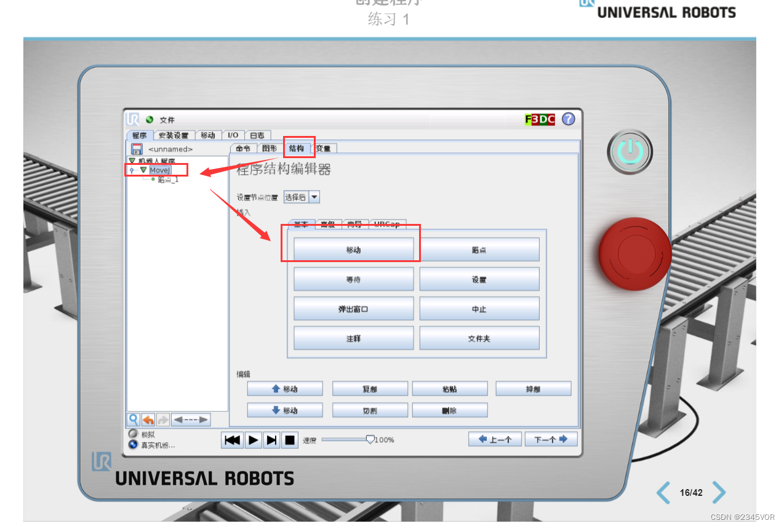Open the 结构 tab
The height and width of the screenshot is (526, 784).
[x=297, y=148]
